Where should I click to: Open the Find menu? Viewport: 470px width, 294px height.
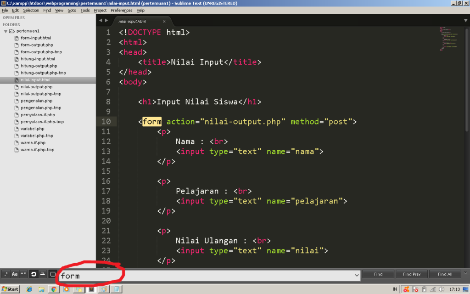click(x=47, y=10)
